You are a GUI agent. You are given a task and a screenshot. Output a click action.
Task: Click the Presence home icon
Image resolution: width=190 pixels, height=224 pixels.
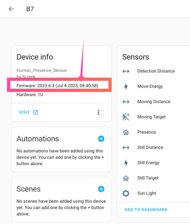pos(126,132)
